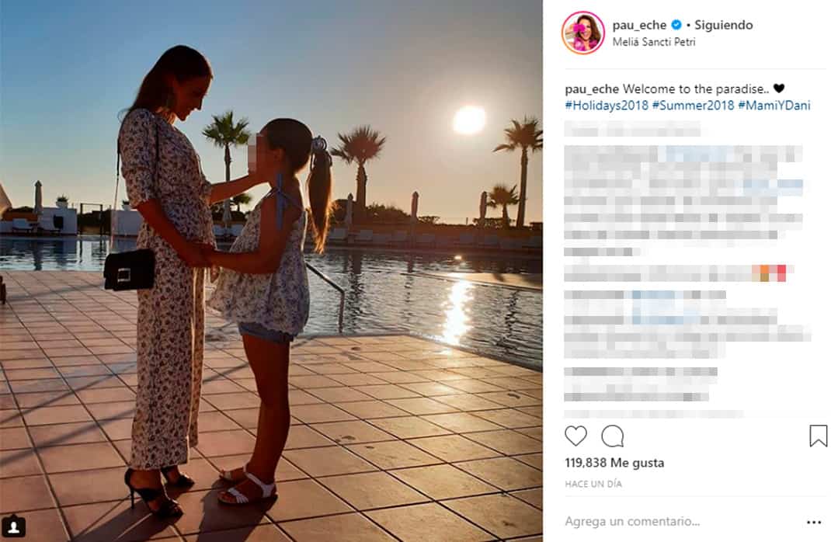Click the poolside sunset photo
The width and height of the screenshot is (831, 542).
coord(271,271)
